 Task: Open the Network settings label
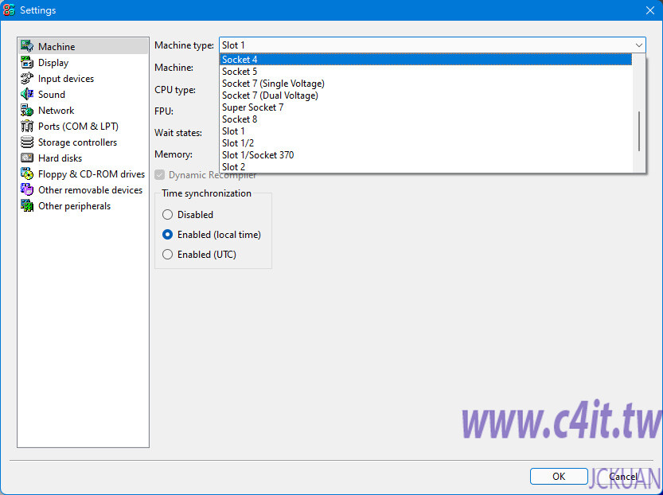click(57, 111)
